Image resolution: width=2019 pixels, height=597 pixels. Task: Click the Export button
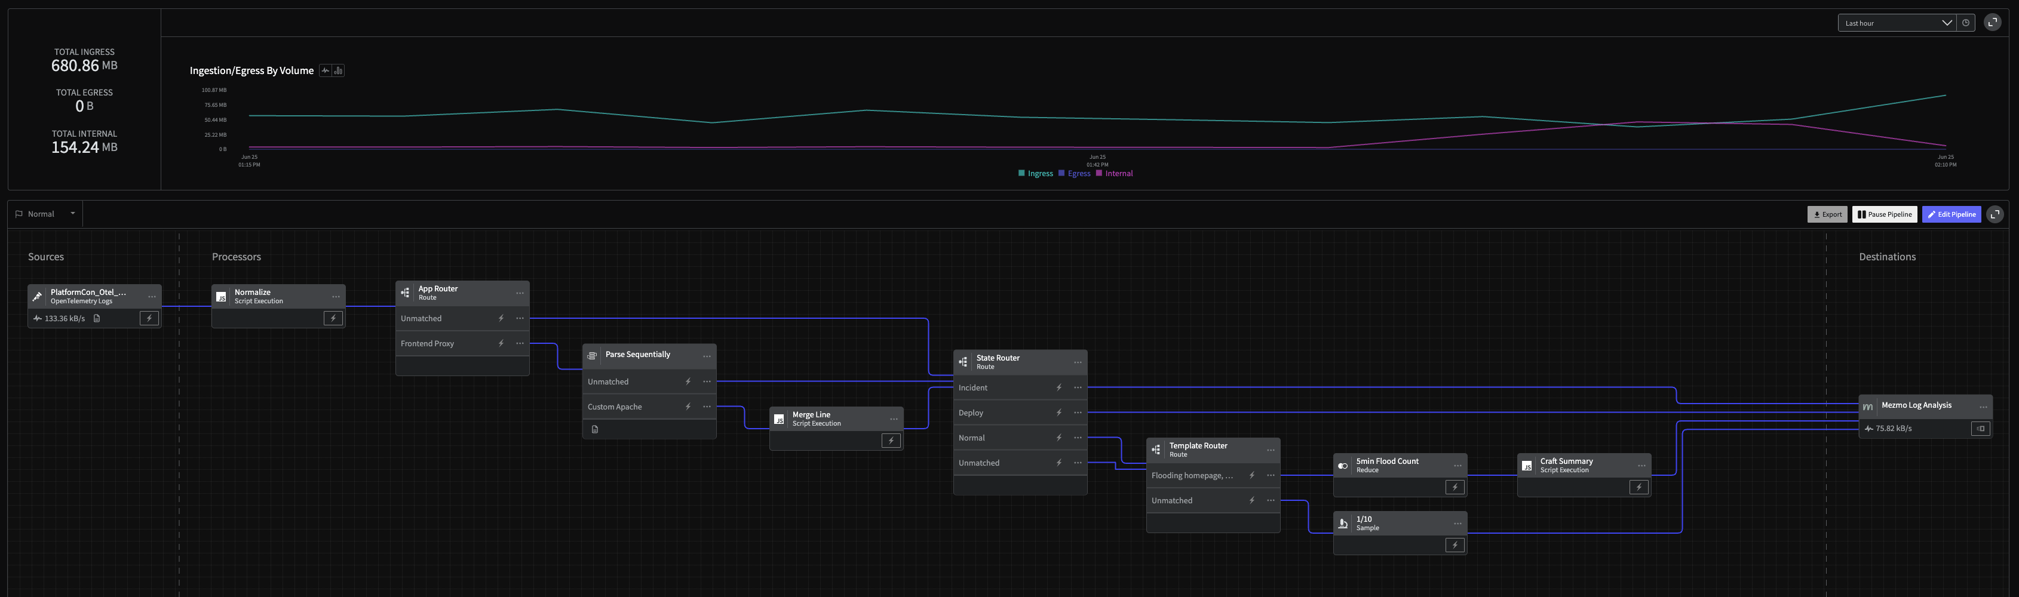click(1827, 215)
